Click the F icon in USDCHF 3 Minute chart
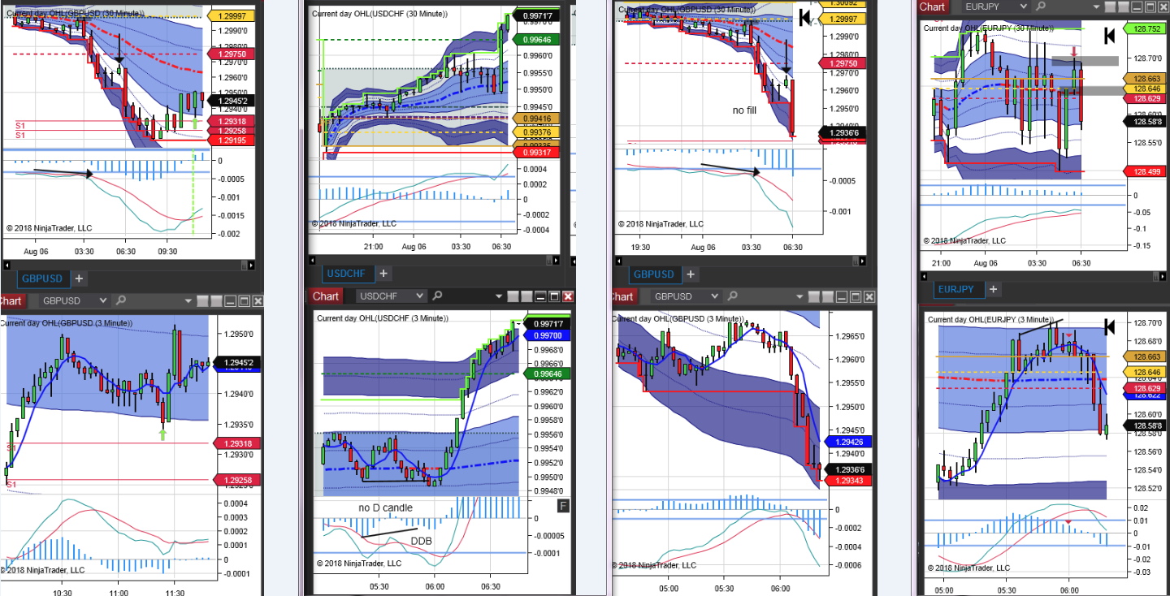1170x596 pixels. pos(564,507)
